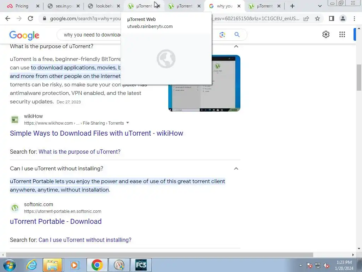The height and width of the screenshot is (272, 362).
Task: Go to Google home via logo
Action: [x=24, y=35]
